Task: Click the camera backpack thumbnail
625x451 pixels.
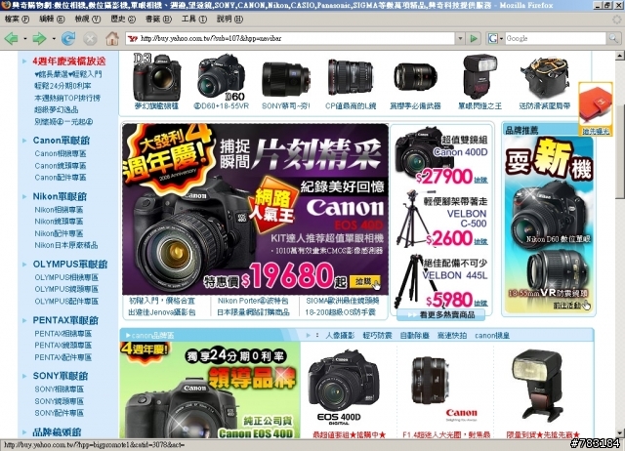Action: coord(545,77)
